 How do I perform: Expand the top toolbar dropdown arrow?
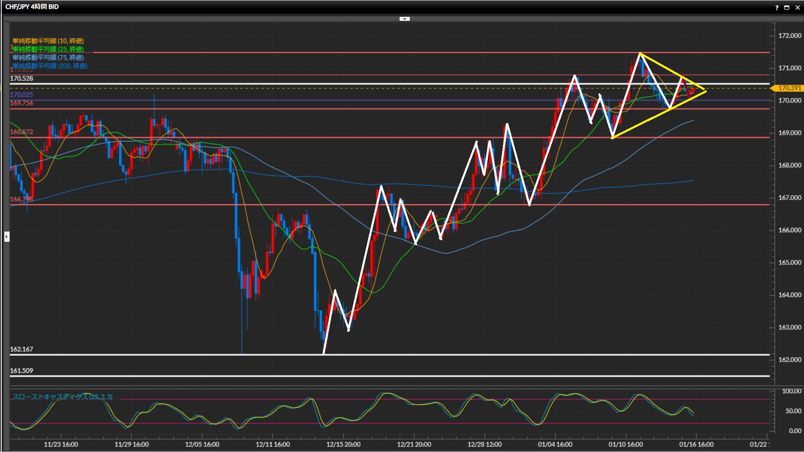pos(405,19)
